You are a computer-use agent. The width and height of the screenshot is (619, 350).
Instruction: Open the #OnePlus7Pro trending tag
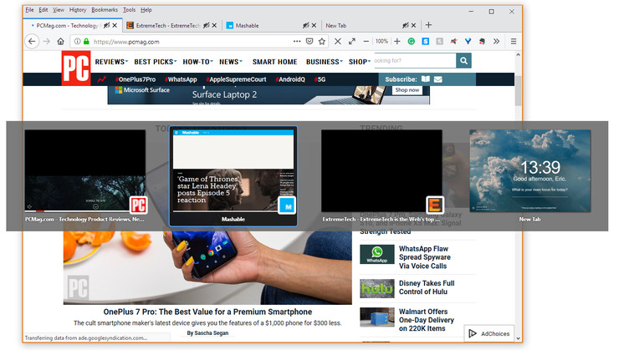pos(136,79)
